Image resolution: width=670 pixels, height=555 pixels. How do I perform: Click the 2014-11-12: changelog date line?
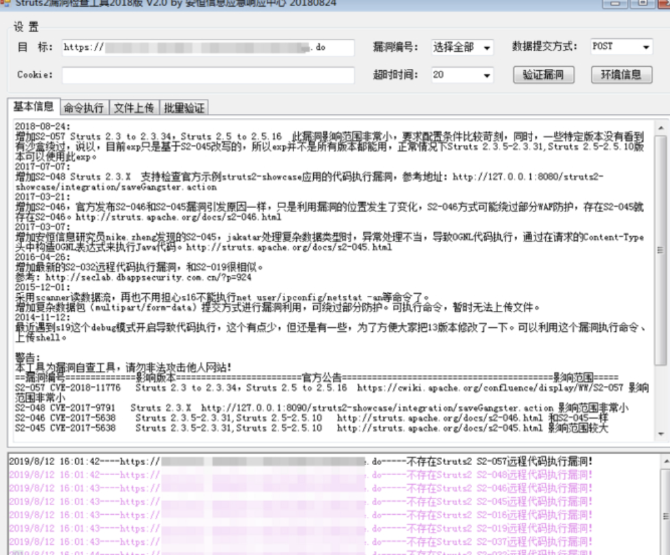tap(42, 317)
